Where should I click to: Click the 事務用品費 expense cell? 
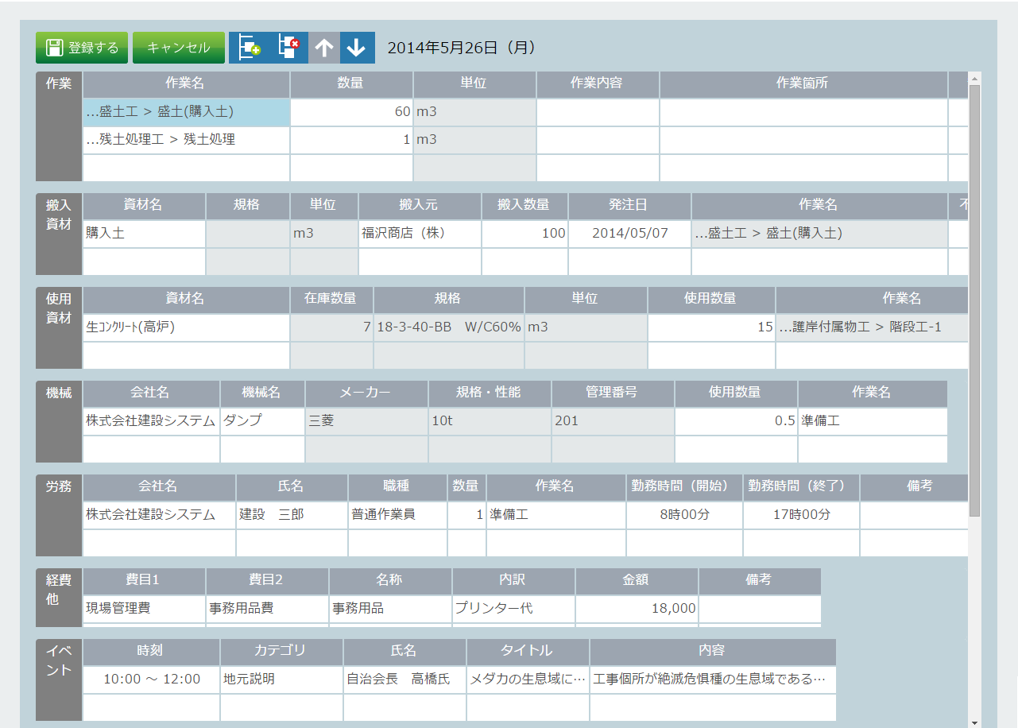pos(267,609)
